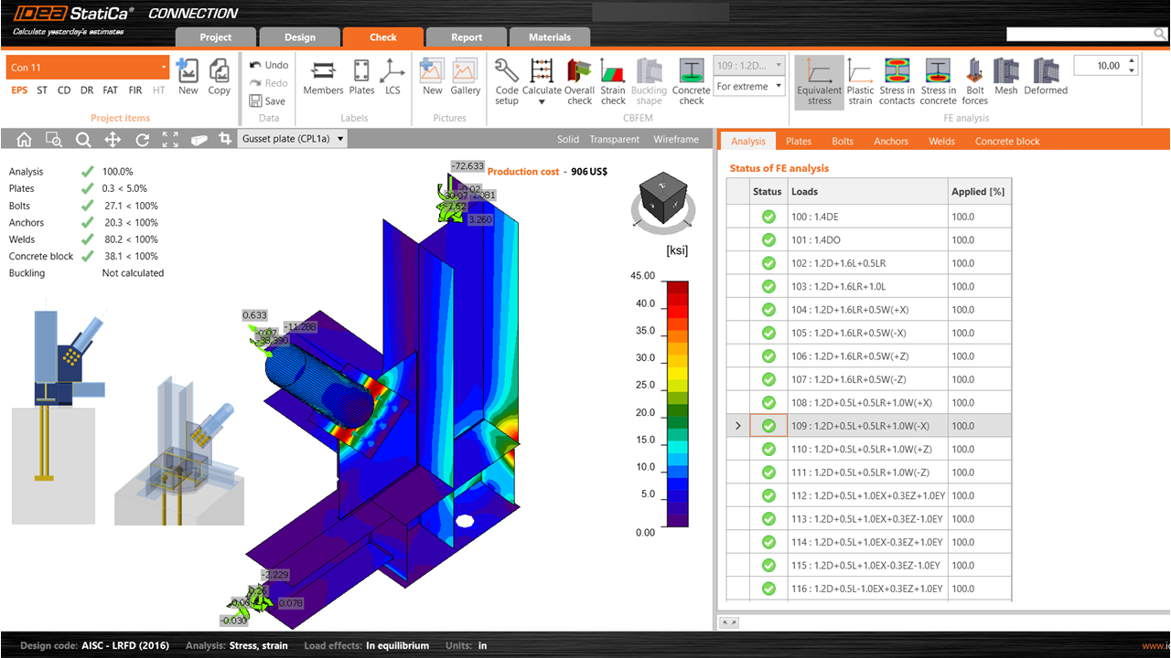Activate the crop tool above the model view
Viewport: 1171px width, 658px height.
226,139
